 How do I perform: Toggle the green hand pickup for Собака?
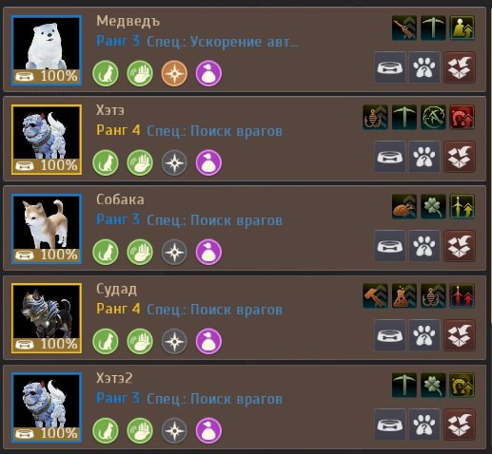pyautogui.click(x=140, y=252)
